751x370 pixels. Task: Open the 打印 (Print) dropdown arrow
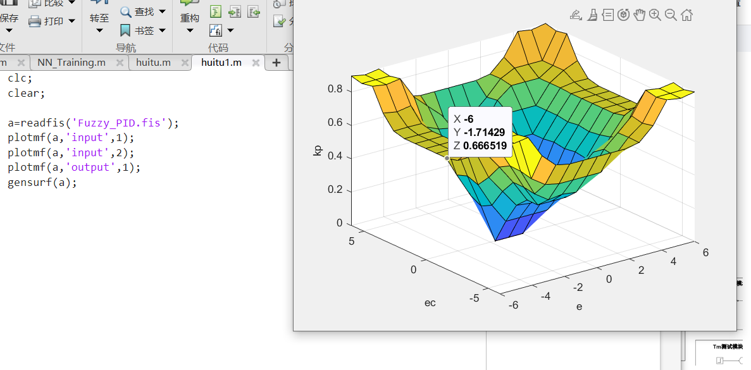(71, 21)
